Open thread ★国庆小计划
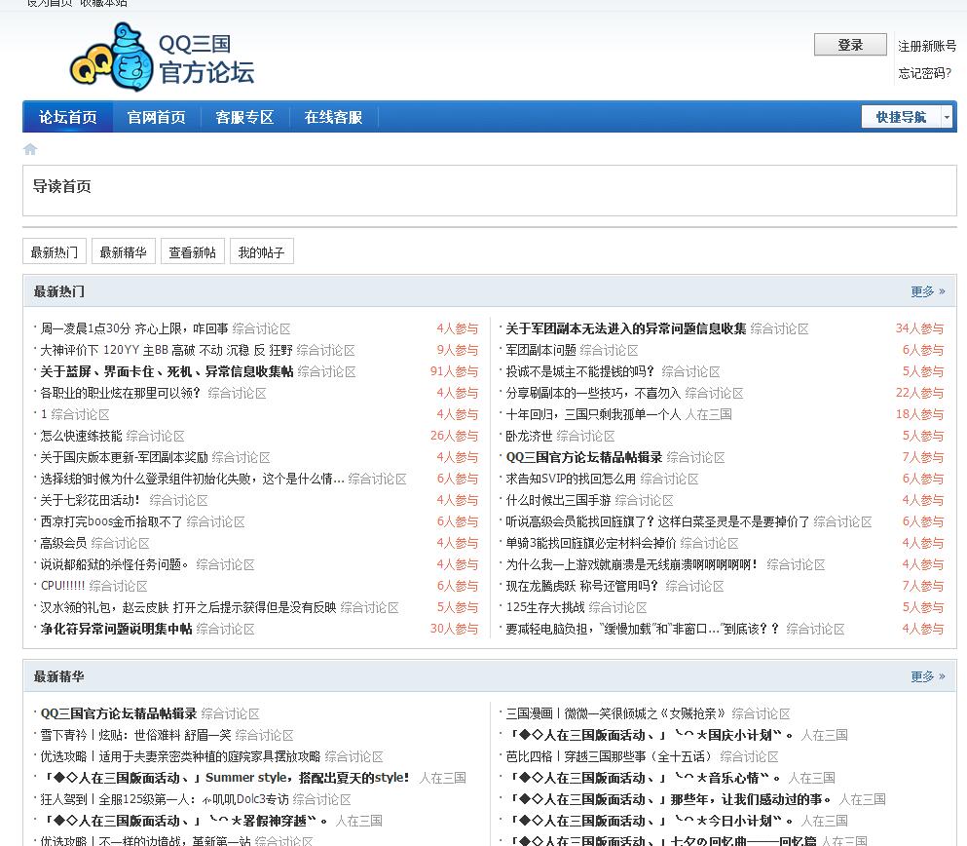 point(651,735)
